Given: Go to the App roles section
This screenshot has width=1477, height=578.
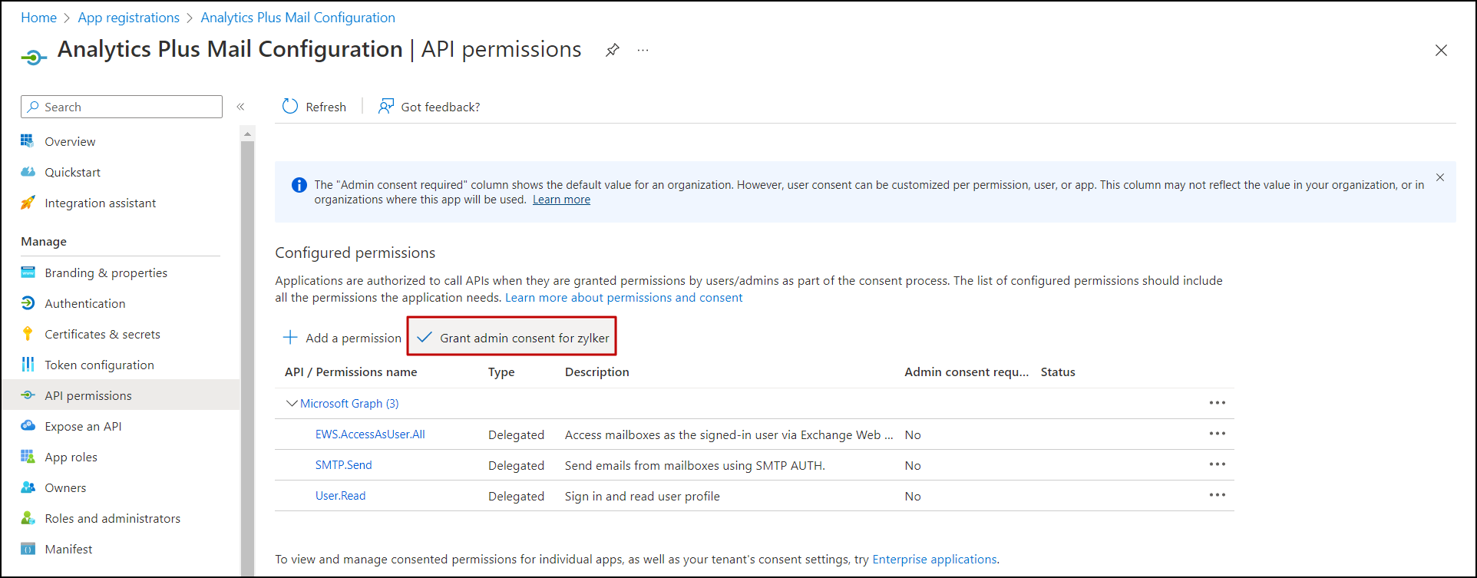Looking at the screenshot, I should pos(71,457).
